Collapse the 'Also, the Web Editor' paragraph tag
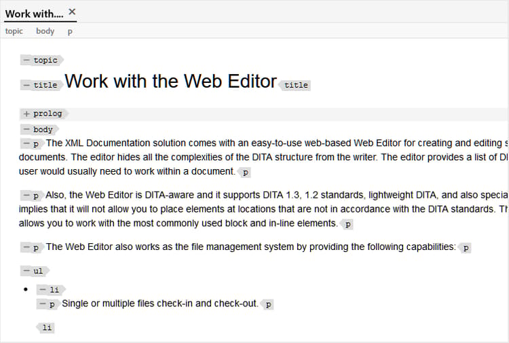509x343 pixels. [26, 196]
